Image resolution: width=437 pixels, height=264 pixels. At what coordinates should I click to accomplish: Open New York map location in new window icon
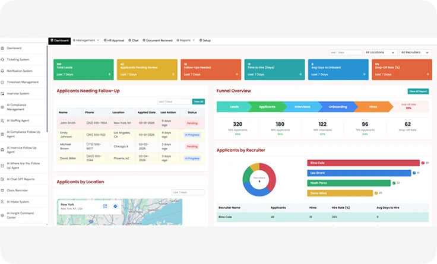tap(105, 206)
